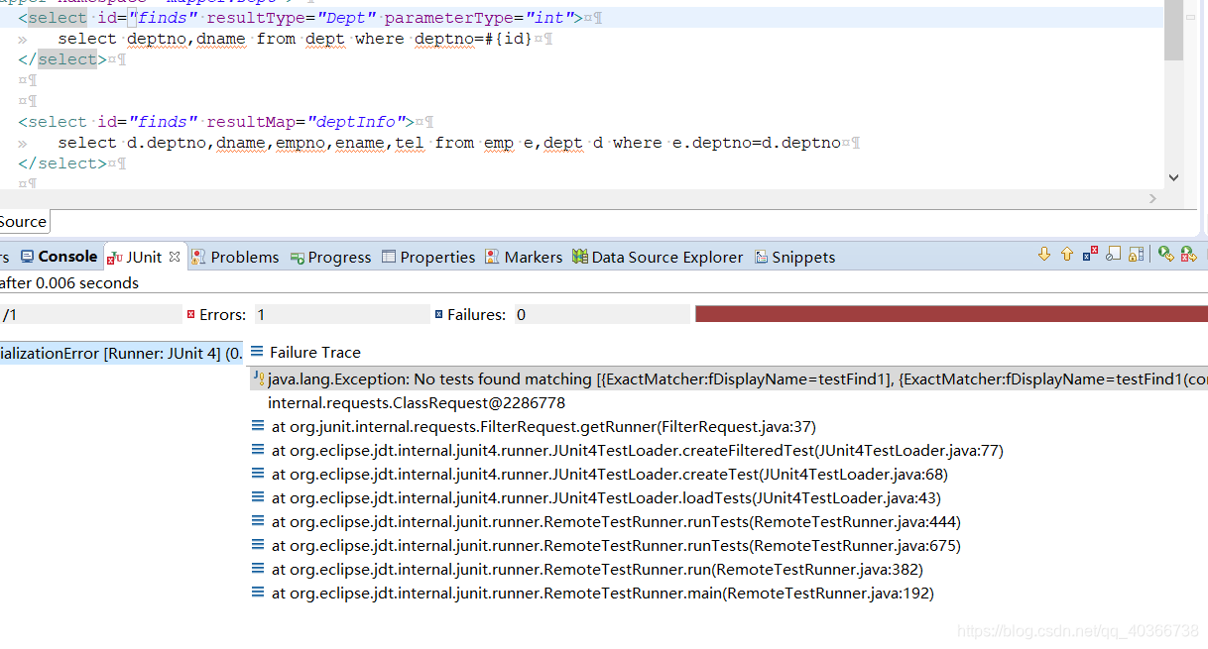Select internal.requests.ClassRequest@2286778 line
The height and width of the screenshot is (649, 1208).
417,403
